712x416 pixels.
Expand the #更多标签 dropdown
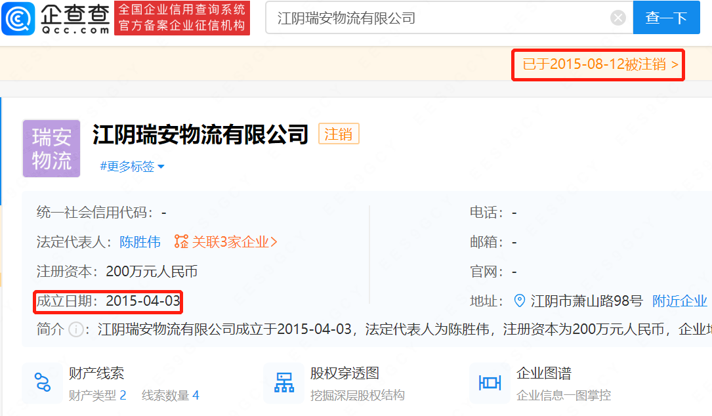[x=132, y=167]
